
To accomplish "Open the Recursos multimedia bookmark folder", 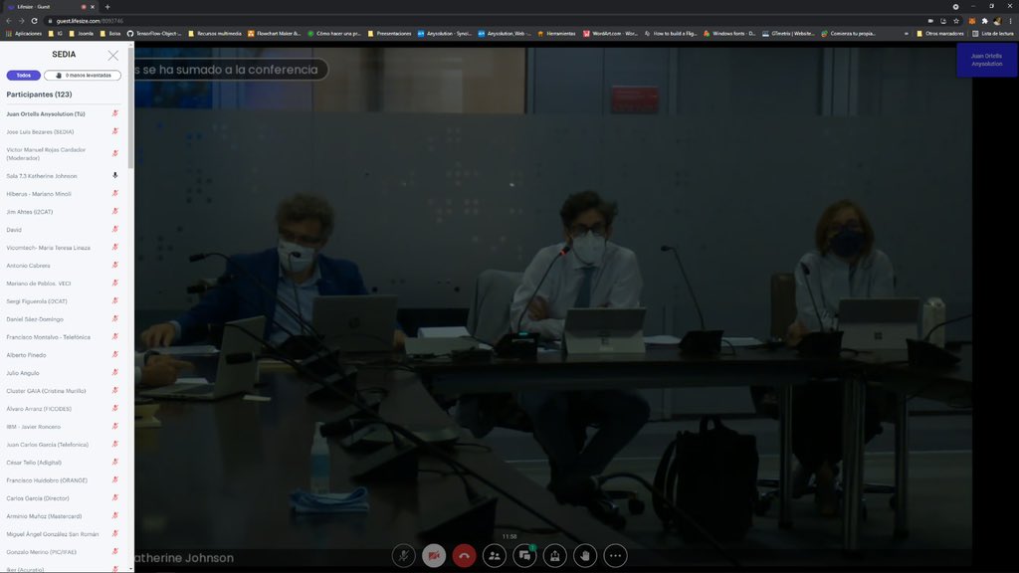I will pos(215,33).
